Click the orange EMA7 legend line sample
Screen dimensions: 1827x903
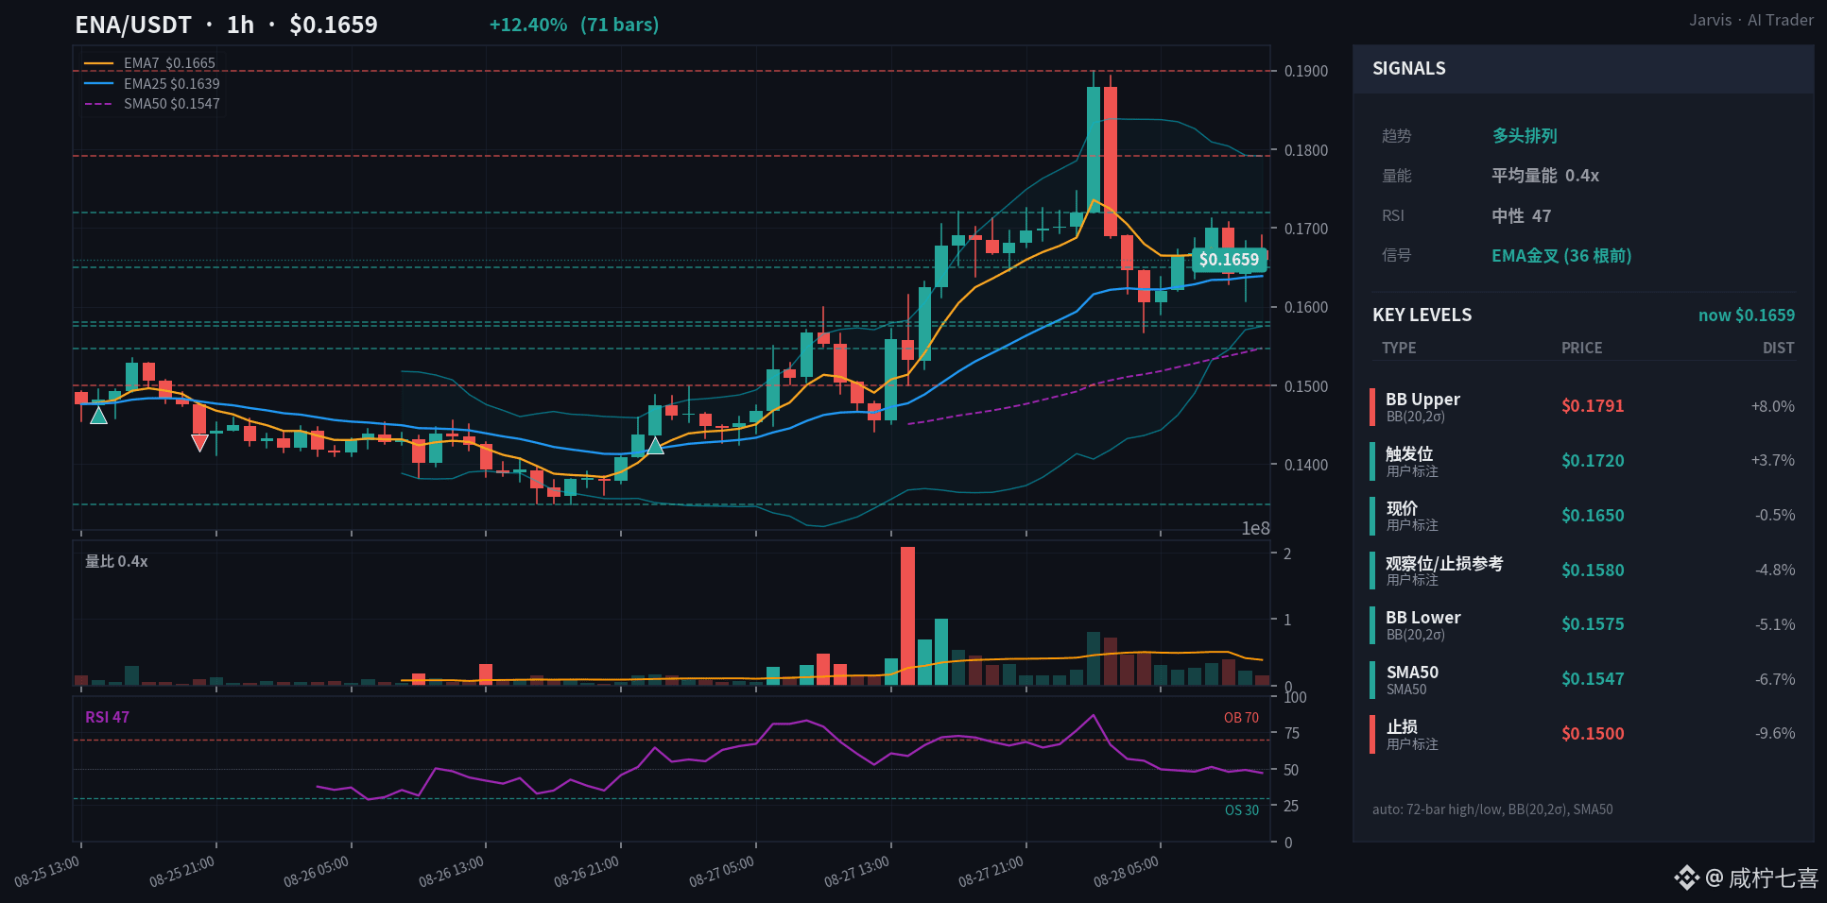pos(98,63)
